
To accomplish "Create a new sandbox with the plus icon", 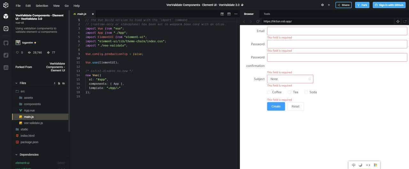I will tap(329, 5).
